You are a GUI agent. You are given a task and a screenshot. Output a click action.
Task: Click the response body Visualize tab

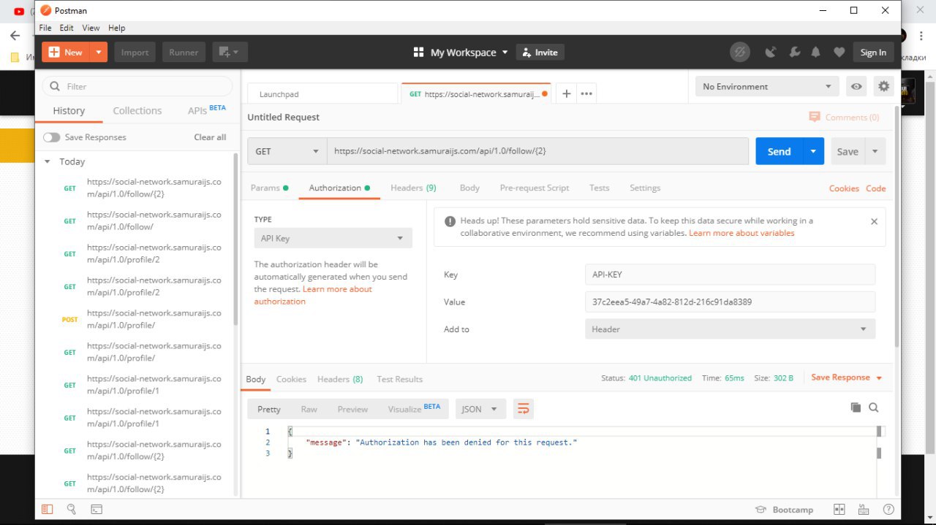pyautogui.click(x=414, y=409)
